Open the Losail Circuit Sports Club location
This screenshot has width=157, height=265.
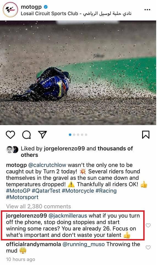pyautogui.click(x=76, y=14)
